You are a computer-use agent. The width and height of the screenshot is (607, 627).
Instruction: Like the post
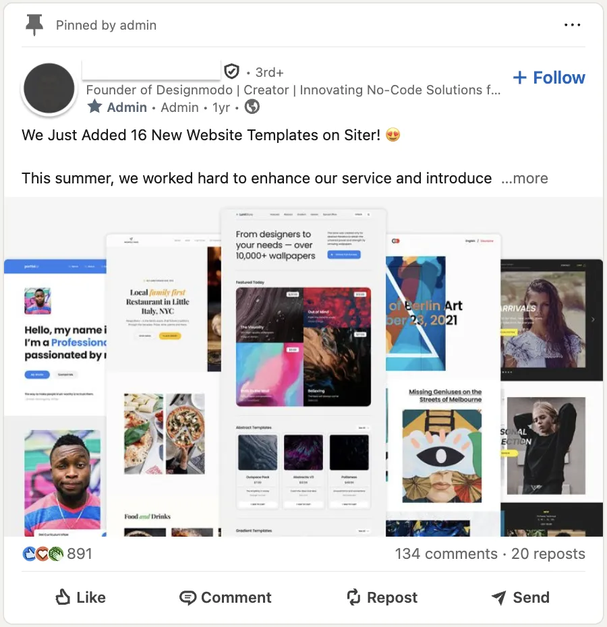(80, 597)
